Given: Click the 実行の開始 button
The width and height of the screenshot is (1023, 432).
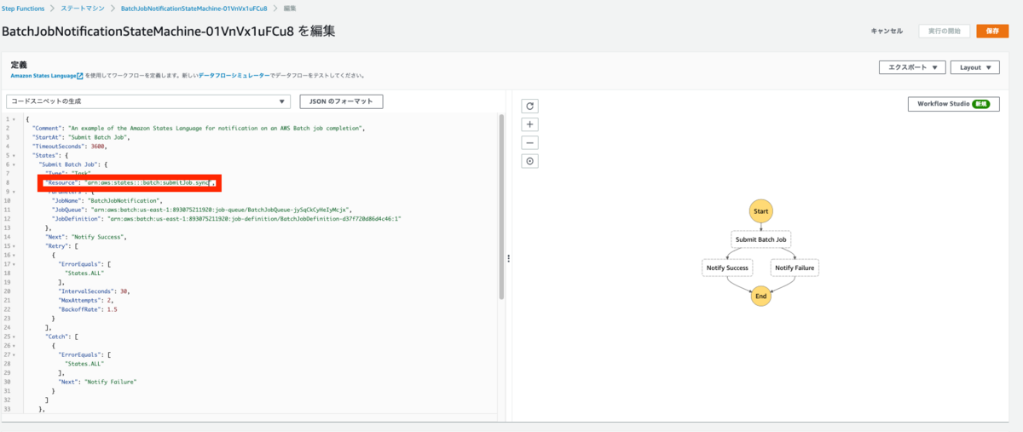Looking at the screenshot, I should point(944,32).
